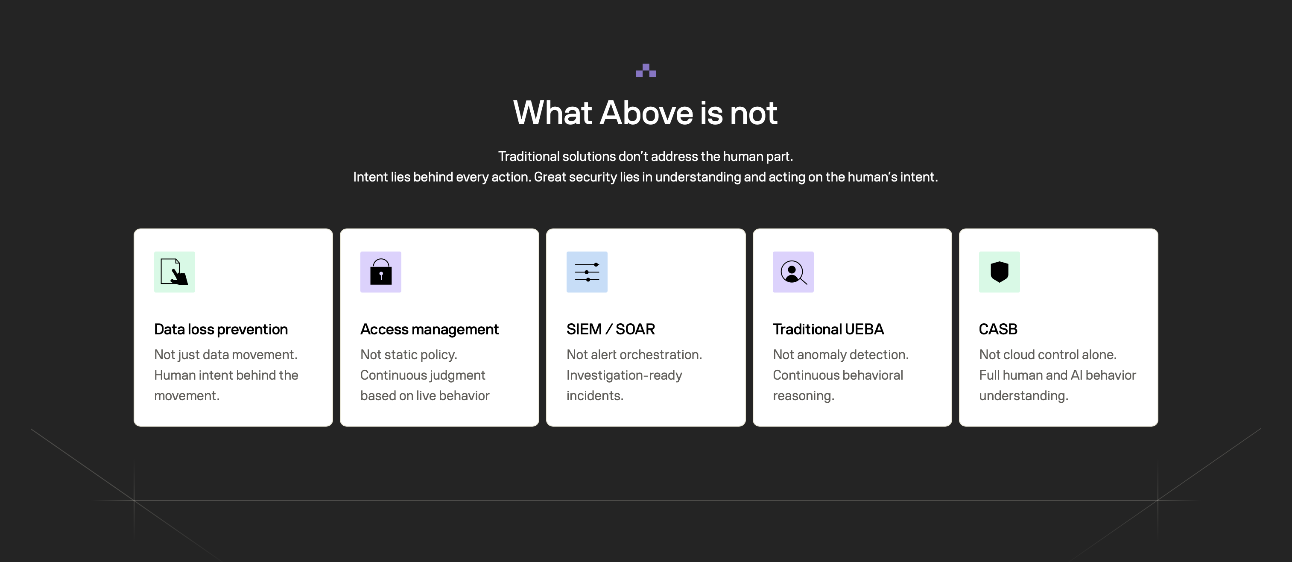Screen dimensions: 1292x562
Task: Click 'Not just data movement' description text
Action: coord(226,354)
